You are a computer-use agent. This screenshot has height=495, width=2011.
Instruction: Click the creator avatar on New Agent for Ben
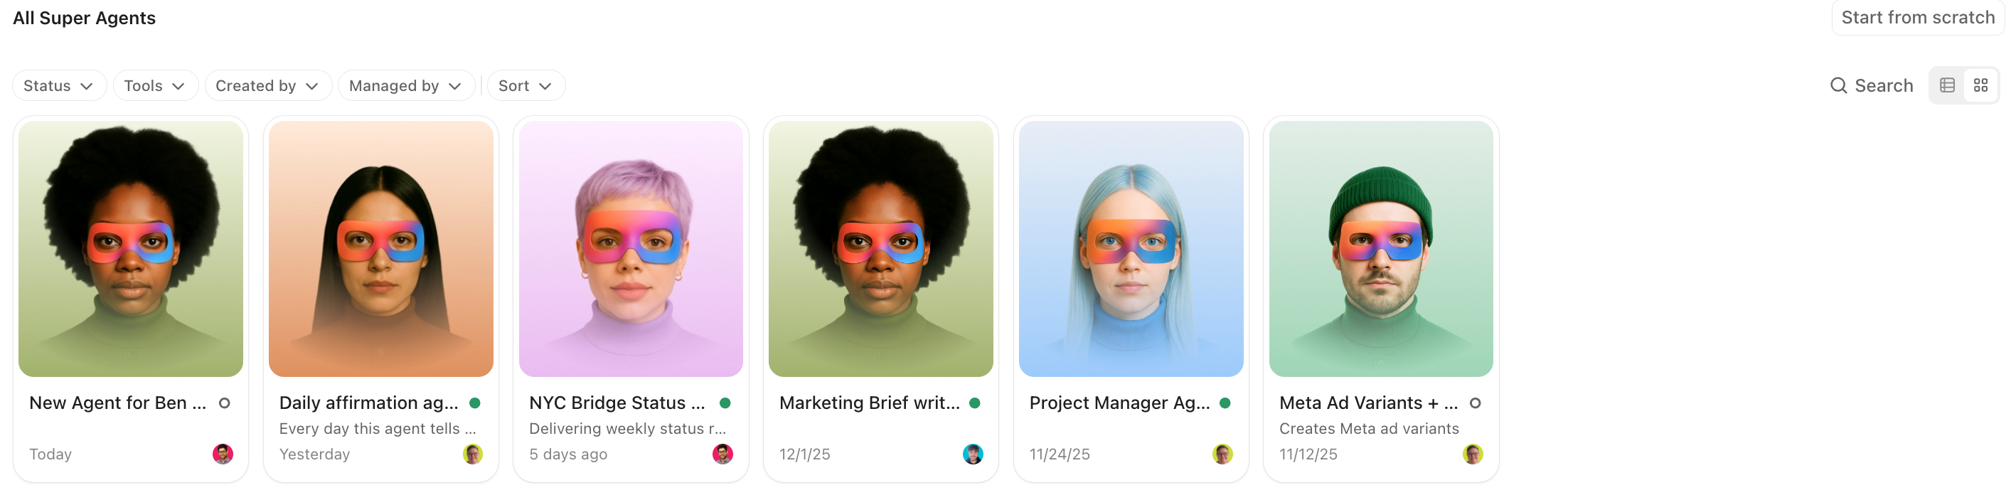[224, 454]
